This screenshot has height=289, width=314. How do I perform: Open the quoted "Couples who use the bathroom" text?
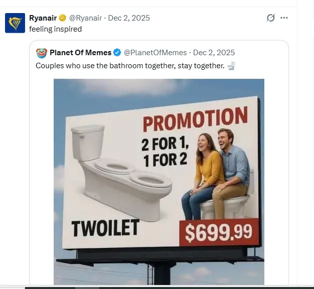click(x=130, y=66)
